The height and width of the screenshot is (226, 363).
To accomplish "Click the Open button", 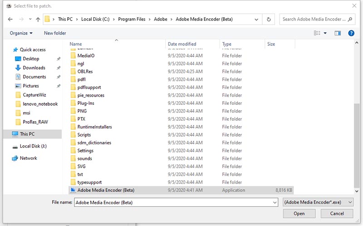I will pyautogui.click(x=299, y=213).
